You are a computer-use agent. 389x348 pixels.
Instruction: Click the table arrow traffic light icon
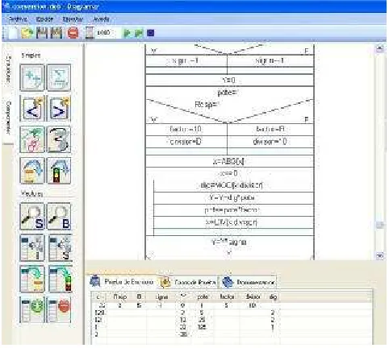tap(61, 279)
